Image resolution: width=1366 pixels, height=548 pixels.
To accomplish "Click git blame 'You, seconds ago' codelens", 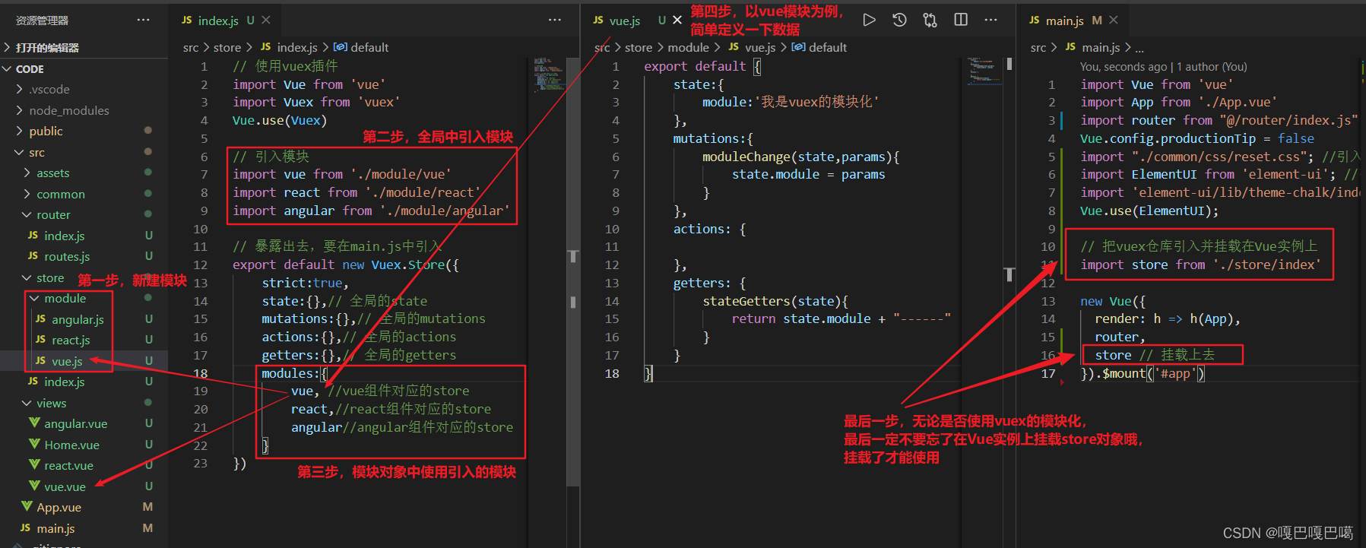I will [1163, 67].
